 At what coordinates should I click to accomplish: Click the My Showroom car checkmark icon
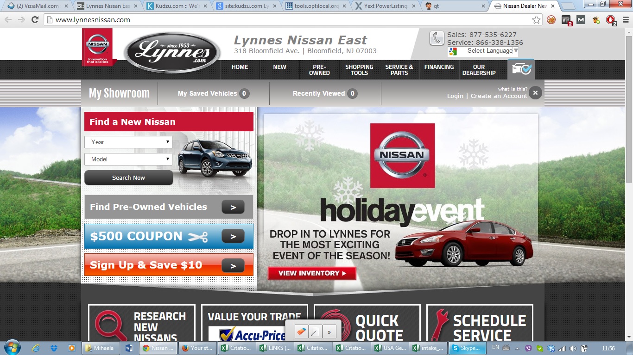point(521,69)
